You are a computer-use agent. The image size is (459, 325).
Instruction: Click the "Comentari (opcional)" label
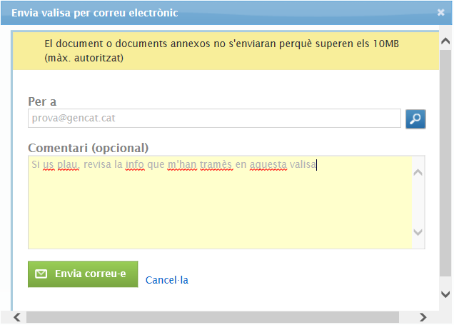88,148
